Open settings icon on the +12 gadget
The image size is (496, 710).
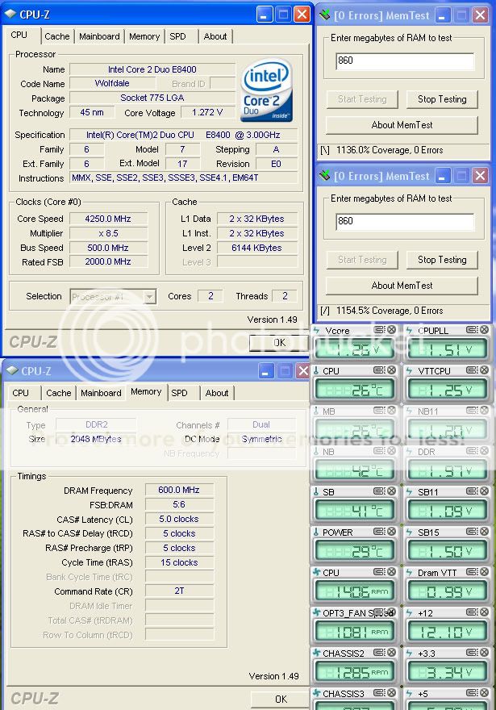[x=472, y=612]
